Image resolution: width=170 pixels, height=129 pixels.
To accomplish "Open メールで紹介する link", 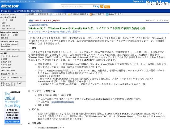I will (x=59, y=14).
